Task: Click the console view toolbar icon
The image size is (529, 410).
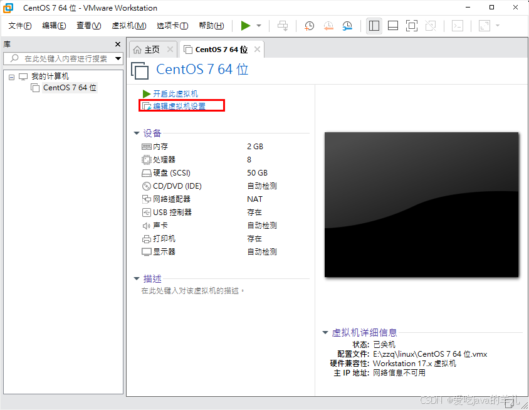Action: (x=458, y=26)
